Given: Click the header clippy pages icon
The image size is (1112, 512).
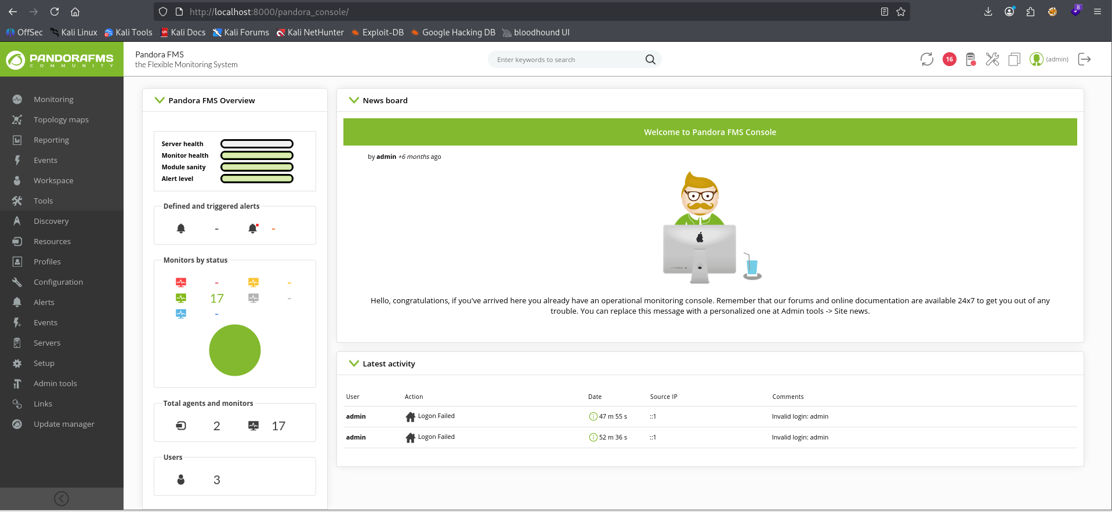Looking at the screenshot, I should (1015, 59).
